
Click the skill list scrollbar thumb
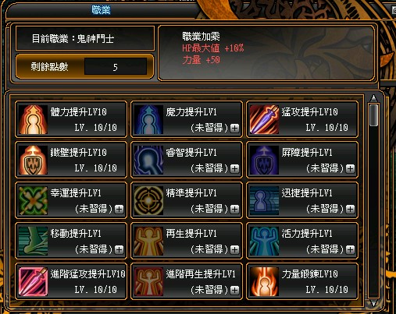(373, 115)
